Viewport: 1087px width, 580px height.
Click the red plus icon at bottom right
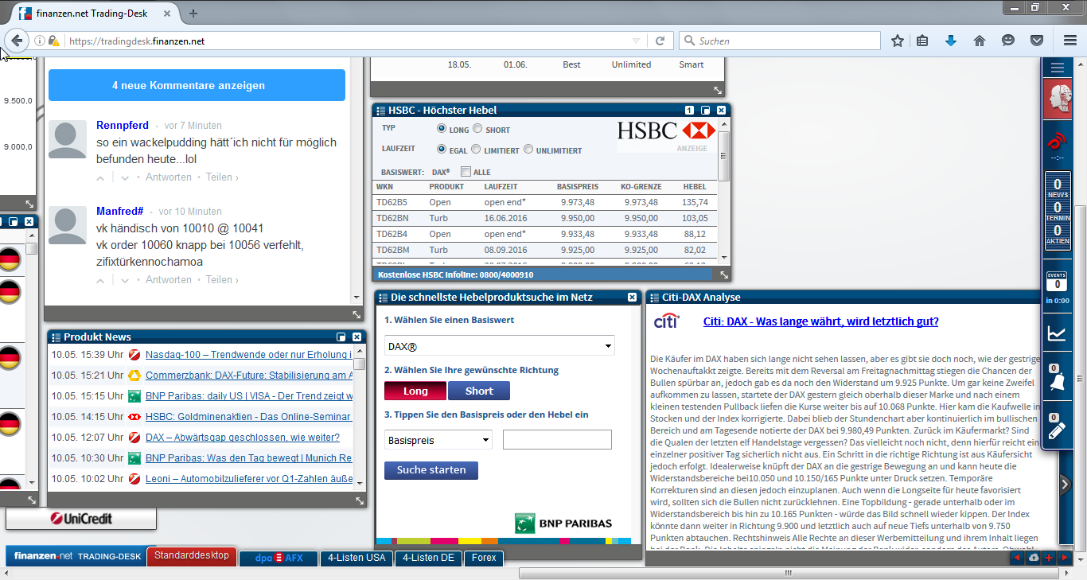[x=1049, y=558]
